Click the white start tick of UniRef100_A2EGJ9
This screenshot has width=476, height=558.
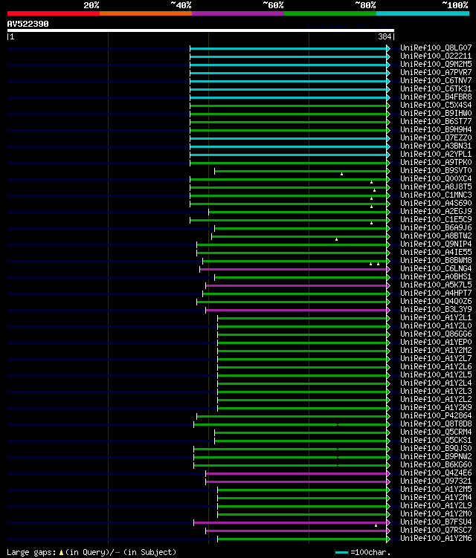click(209, 212)
